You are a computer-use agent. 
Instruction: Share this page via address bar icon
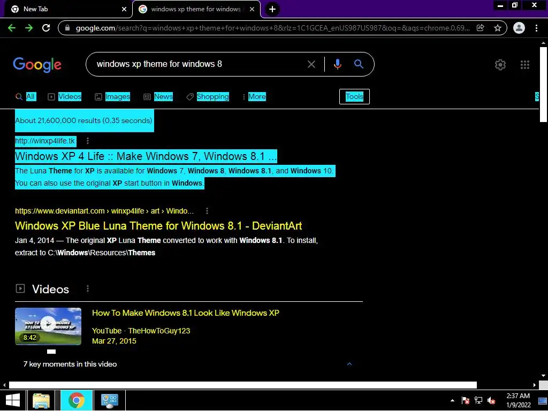[x=481, y=28]
